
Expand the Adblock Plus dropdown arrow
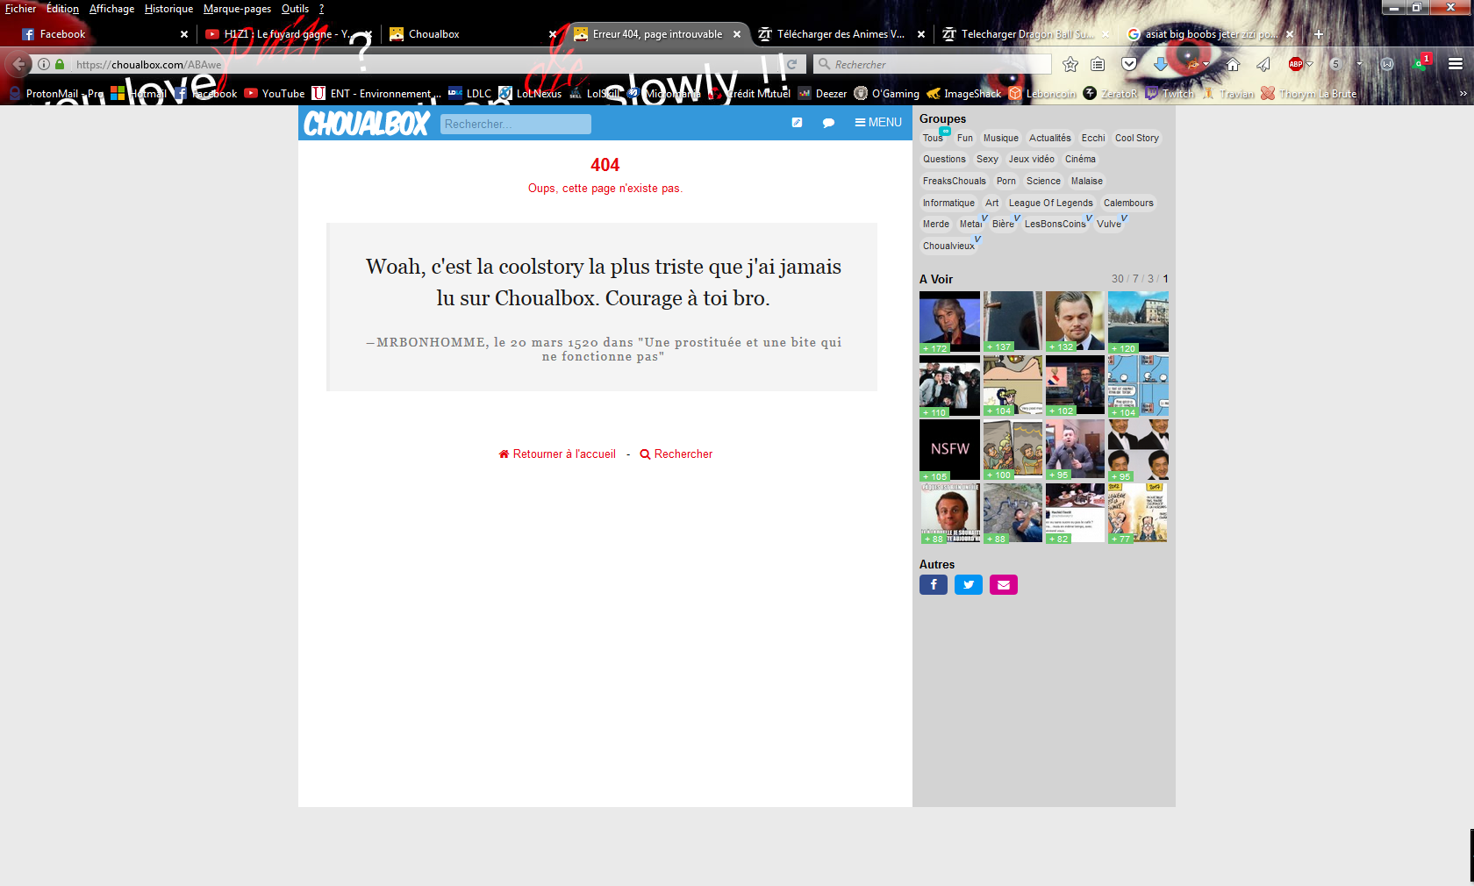1310,64
